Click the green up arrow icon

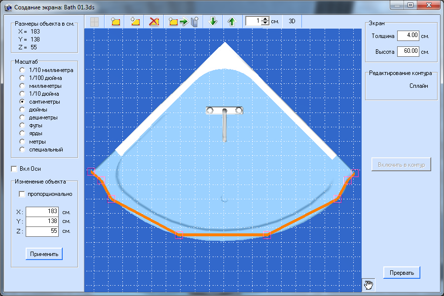point(232,22)
